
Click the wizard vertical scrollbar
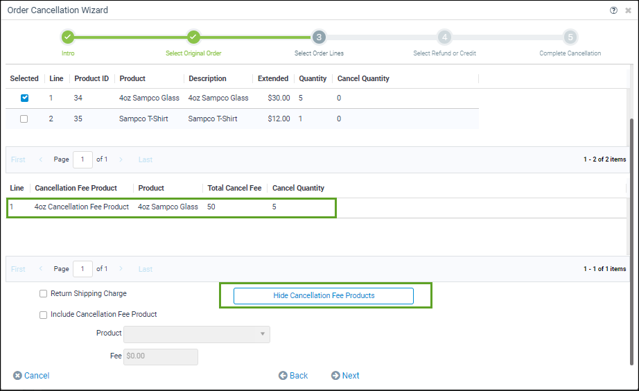[x=631, y=241]
